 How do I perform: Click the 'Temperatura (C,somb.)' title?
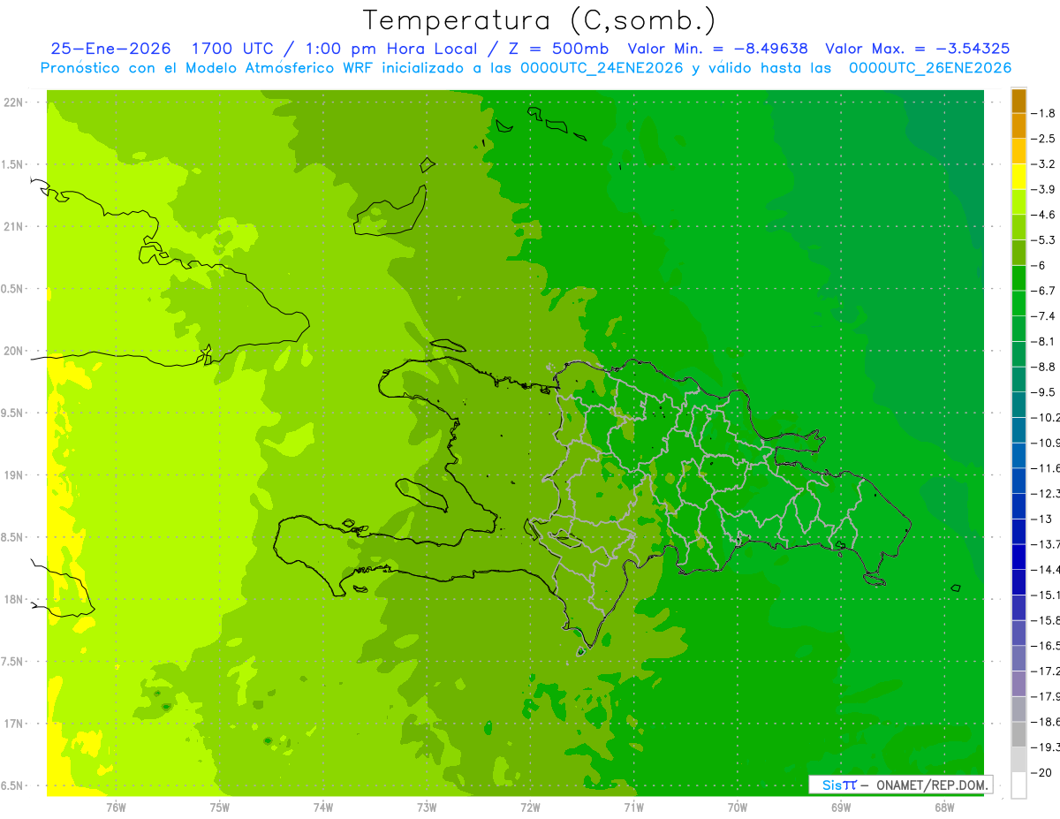(540, 20)
